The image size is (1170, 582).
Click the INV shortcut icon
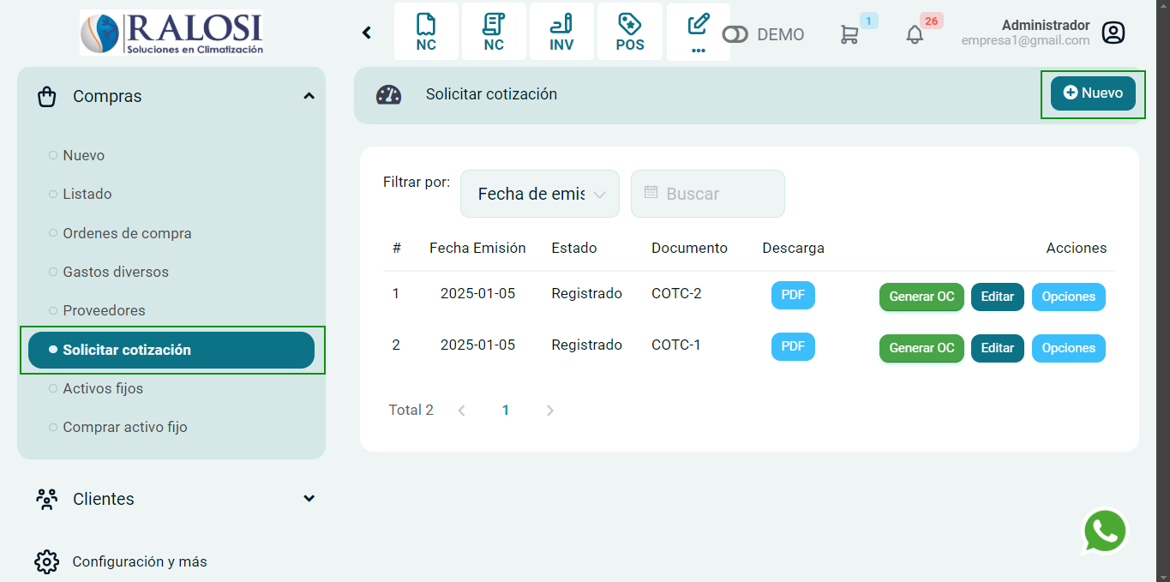pyautogui.click(x=561, y=32)
